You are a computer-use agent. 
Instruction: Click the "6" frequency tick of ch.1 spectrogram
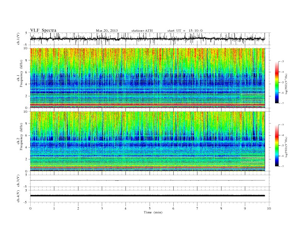click(27, 72)
